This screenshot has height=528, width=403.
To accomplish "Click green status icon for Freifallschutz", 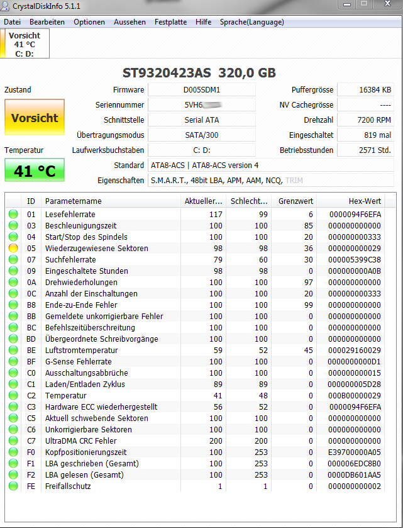I will 13,486.
